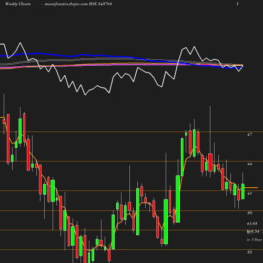Select the 47 price axis label
Viewport: 263px width, 263px height.
(249, 135)
